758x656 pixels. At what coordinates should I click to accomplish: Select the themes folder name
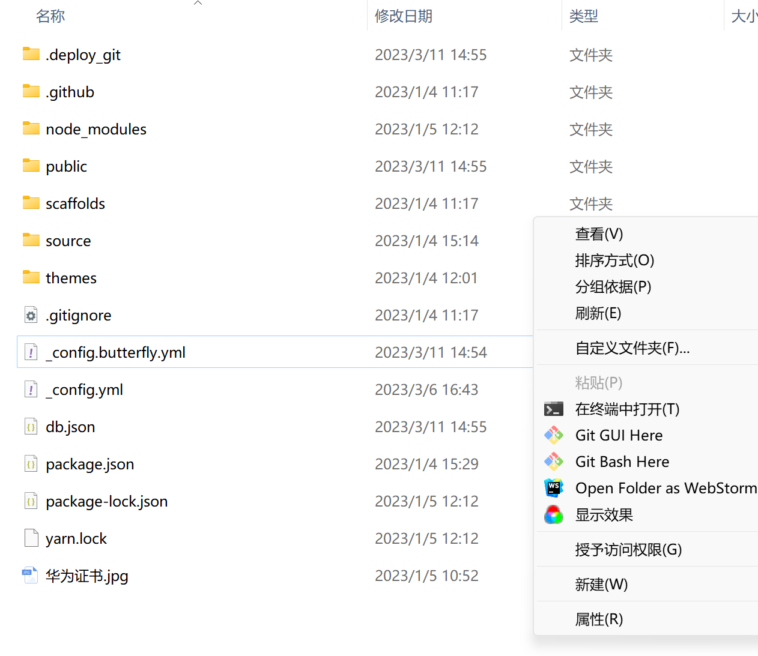(x=71, y=278)
